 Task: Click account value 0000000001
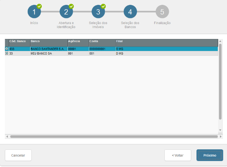(x=102, y=49)
